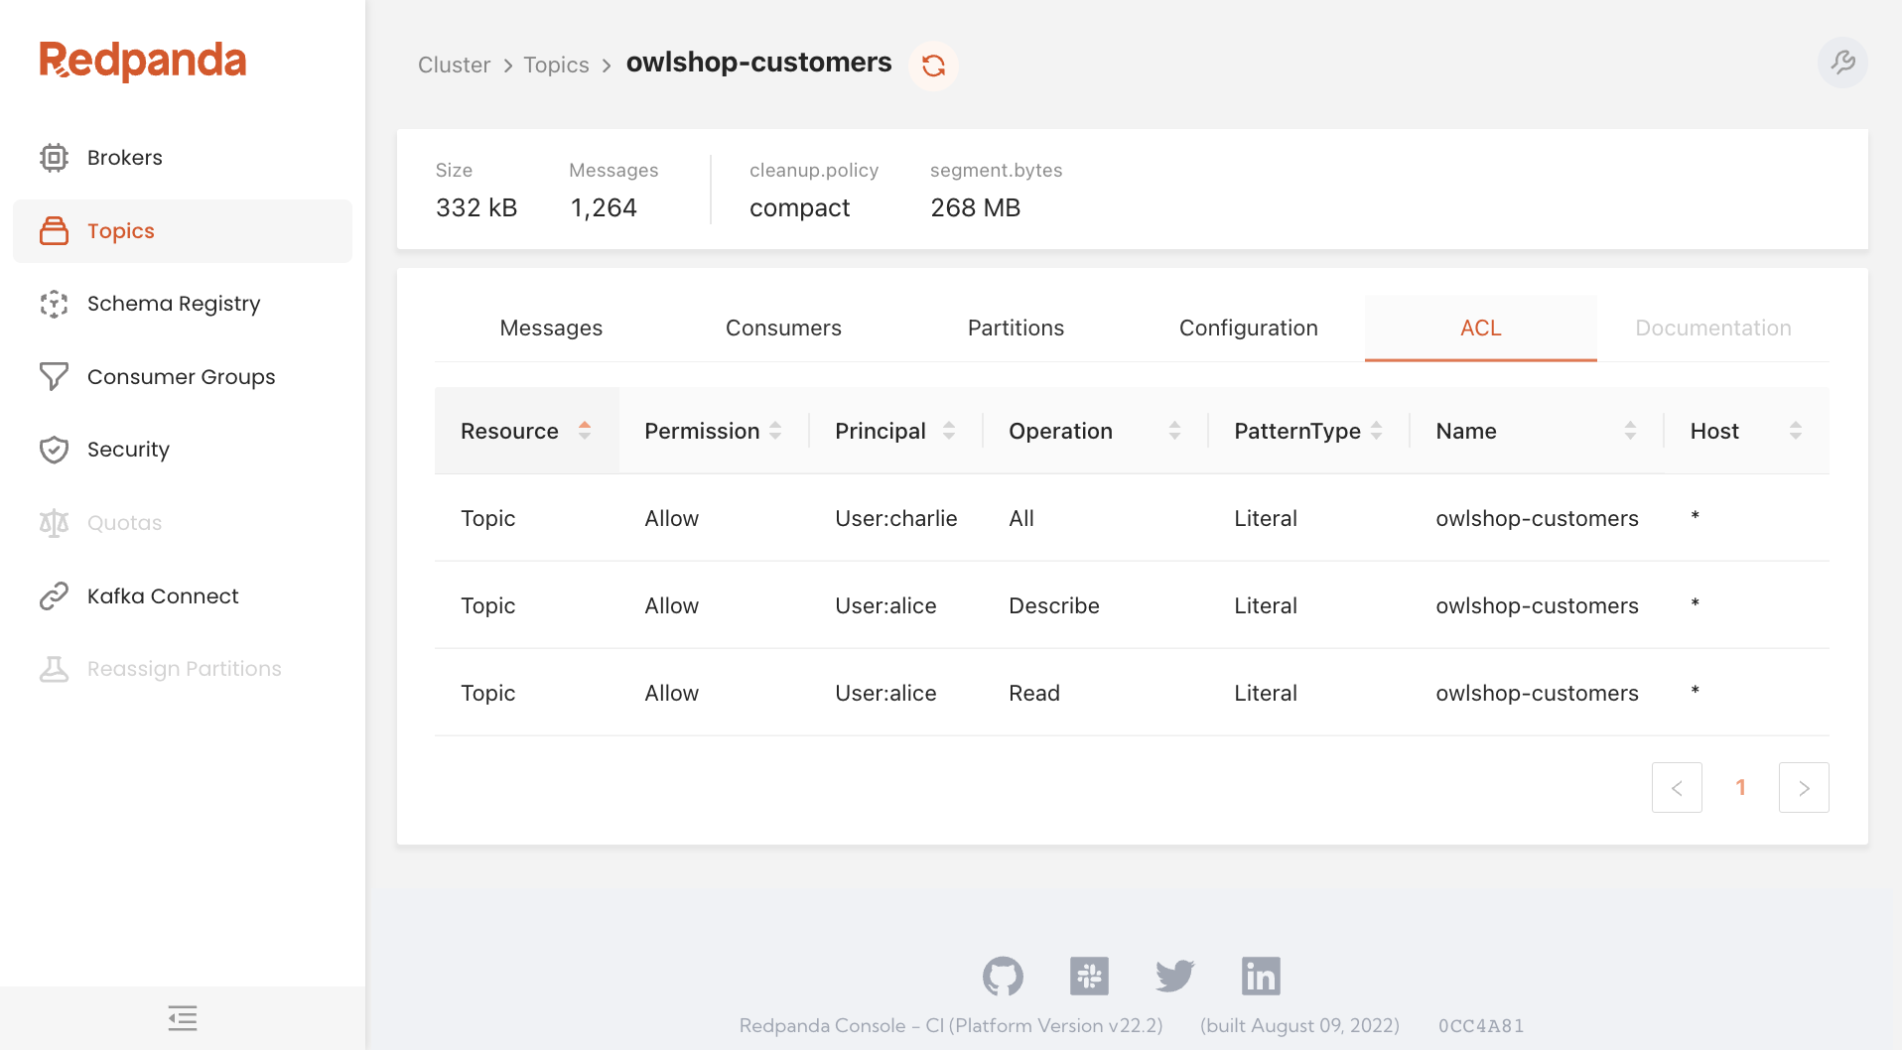Open the LinkedIn footer icon
The image size is (1902, 1050).
(x=1261, y=977)
